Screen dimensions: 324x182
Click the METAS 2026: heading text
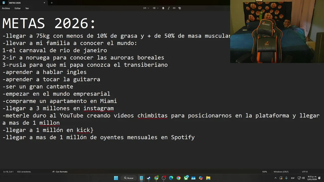(x=49, y=24)
